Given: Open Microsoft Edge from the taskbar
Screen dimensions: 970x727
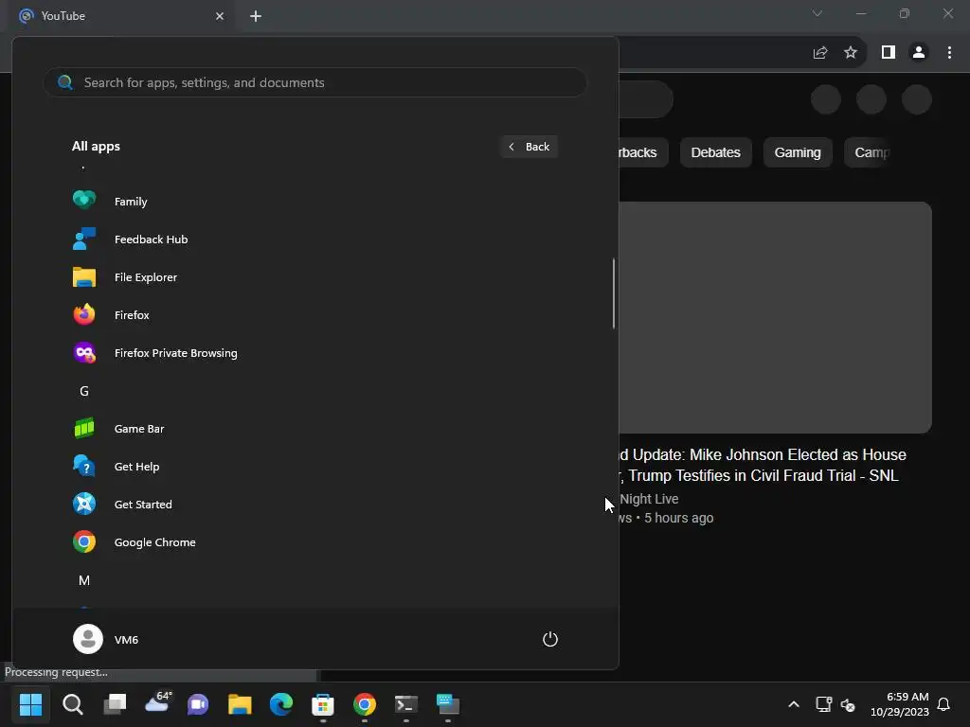Looking at the screenshot, I should point(280,704).
